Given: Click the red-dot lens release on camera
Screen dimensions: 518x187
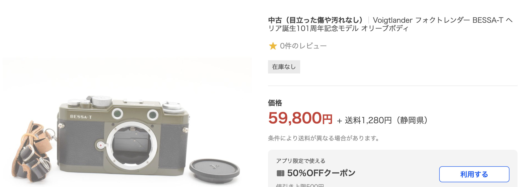Looking at the screenshot, I should click(x=100, y=145).
